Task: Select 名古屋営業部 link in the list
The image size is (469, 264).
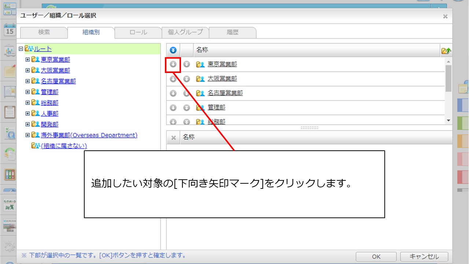Action: (x=225, y=93)
